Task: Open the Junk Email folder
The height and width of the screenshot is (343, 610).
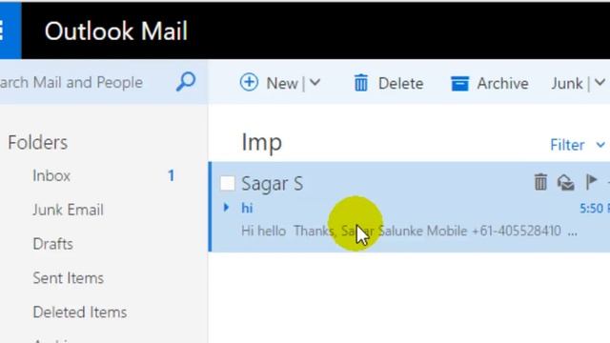Action: [x=68, y=210]
